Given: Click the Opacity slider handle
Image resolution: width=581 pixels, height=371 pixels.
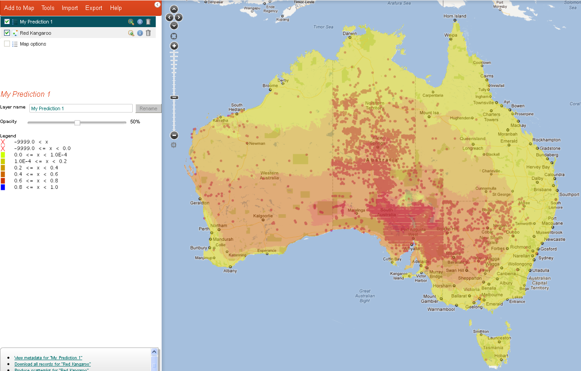Looking at the screenshot, I should tap(77, 122).
